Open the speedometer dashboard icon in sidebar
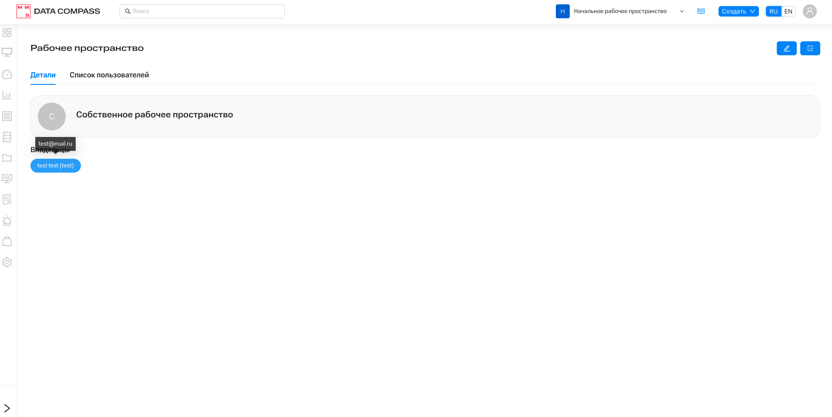Image resolution: width=832 pixels, height=417 pixels. point(7,74)
